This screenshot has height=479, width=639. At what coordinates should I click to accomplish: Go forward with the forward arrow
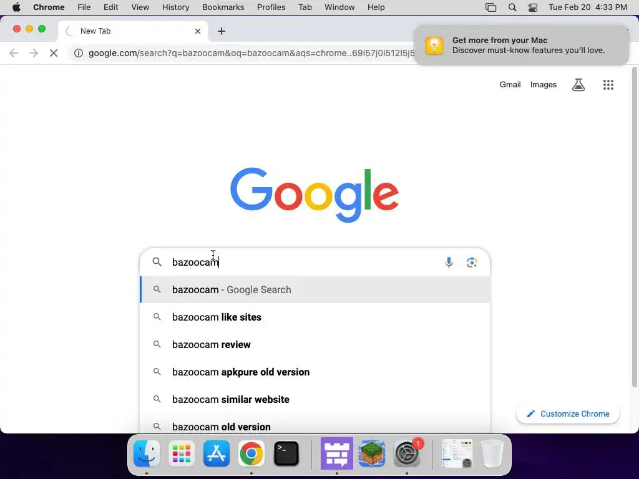pos(34,53)
